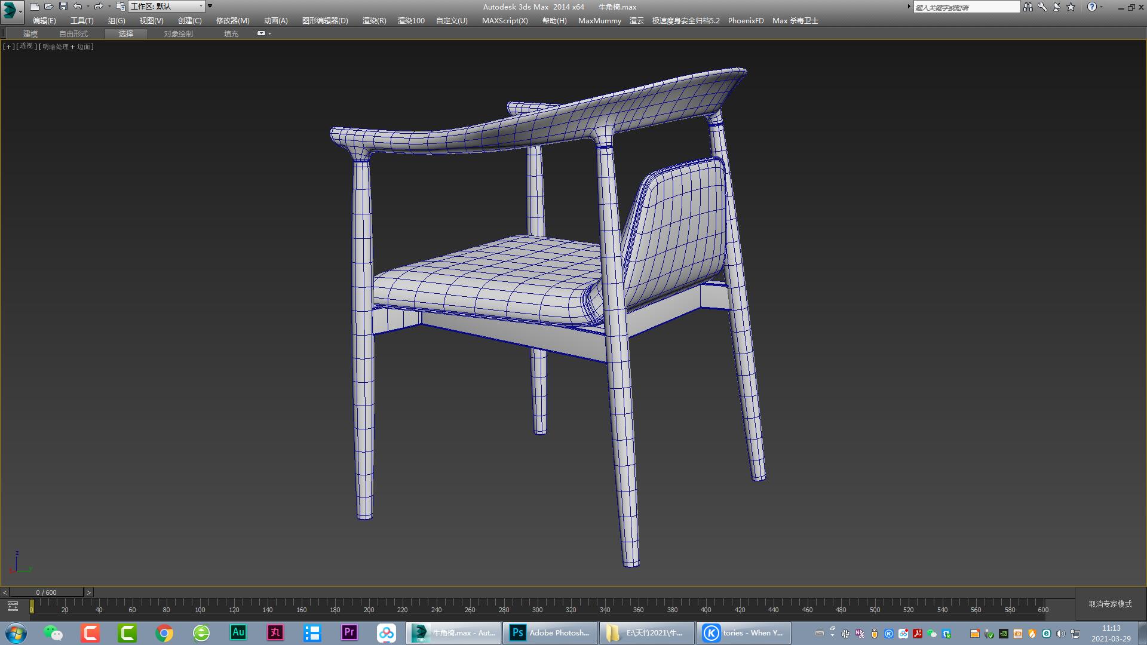Open the favorites star icon near the search bar
The height and width of the screenshot is (645, 1147).
pyautogui.click(x=1070, y=7)
